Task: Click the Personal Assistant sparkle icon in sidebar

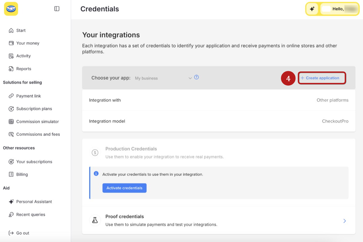Action: point(11,202)
